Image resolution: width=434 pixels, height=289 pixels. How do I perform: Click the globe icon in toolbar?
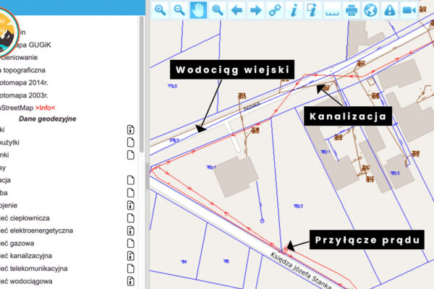point(370,9)
